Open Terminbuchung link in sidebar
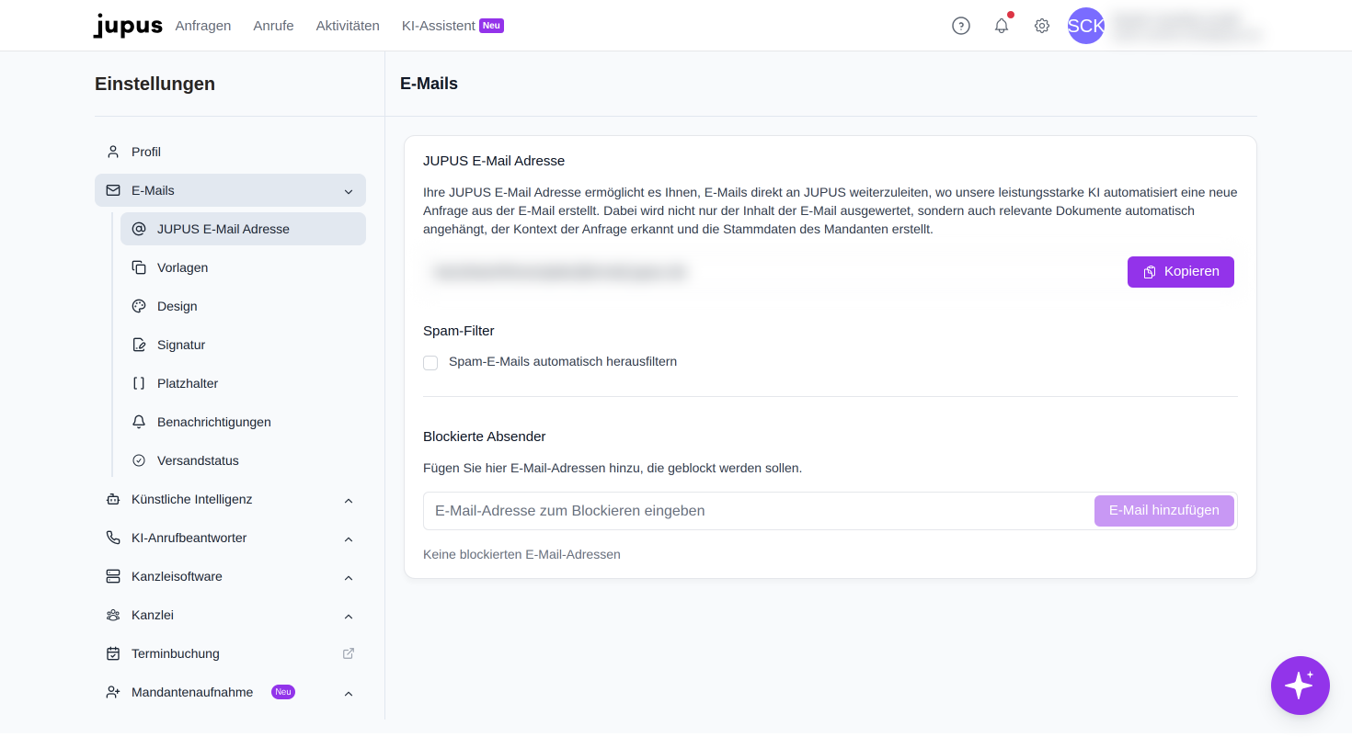 [x=230, y=653]
